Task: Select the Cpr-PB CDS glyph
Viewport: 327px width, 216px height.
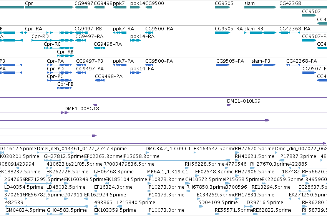Action: (65, 88)
